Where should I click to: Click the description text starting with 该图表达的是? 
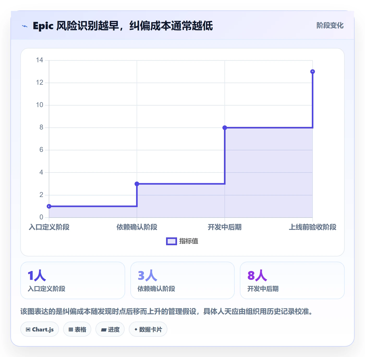point(167,311)
